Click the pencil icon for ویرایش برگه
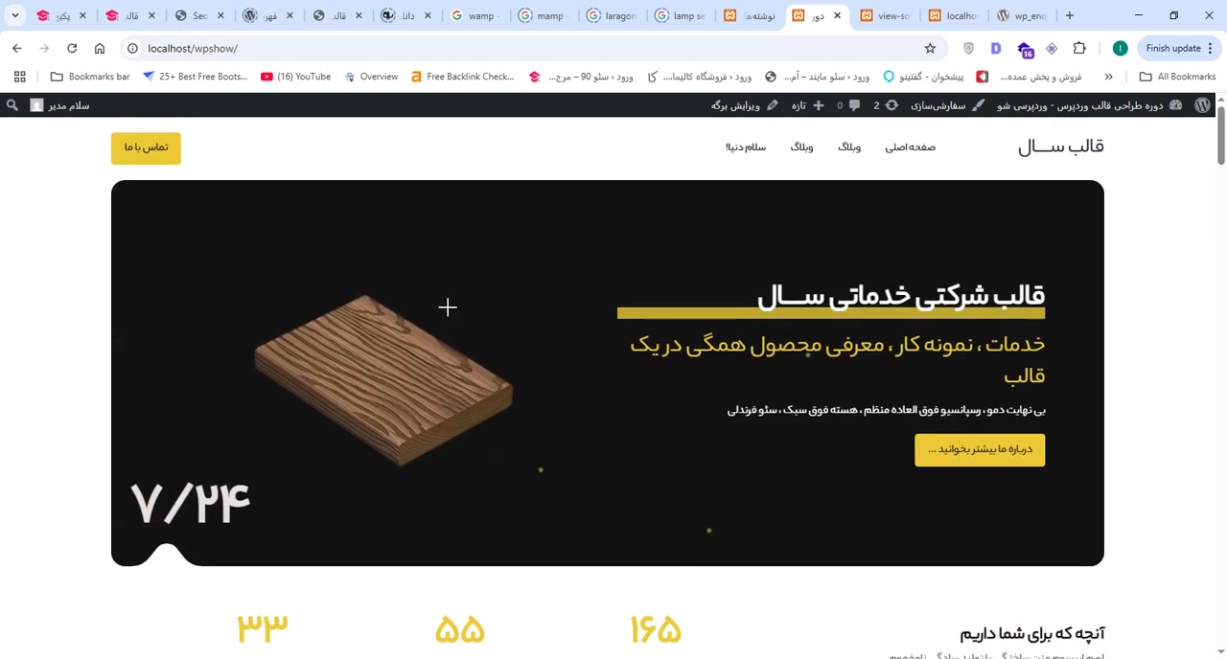 pos(772,105)
